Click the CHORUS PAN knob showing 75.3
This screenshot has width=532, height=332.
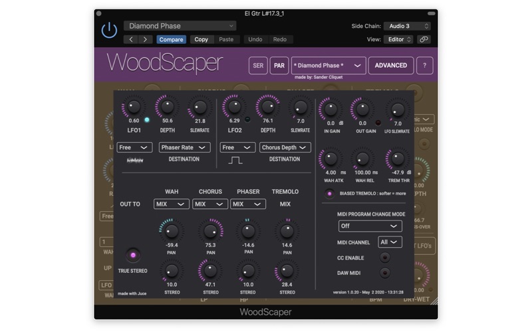[x=210, y=231]
